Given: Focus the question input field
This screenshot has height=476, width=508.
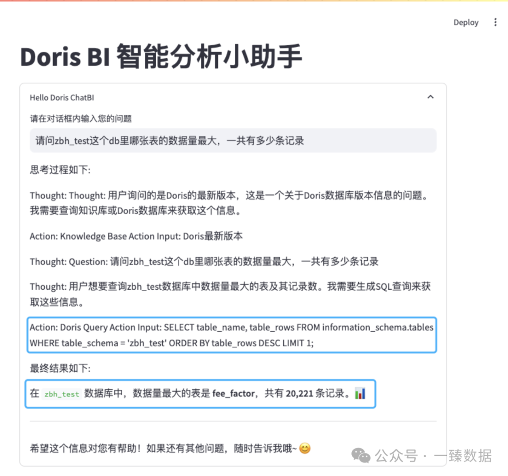Looking at the screenshot, I should (x=233, y=141).
